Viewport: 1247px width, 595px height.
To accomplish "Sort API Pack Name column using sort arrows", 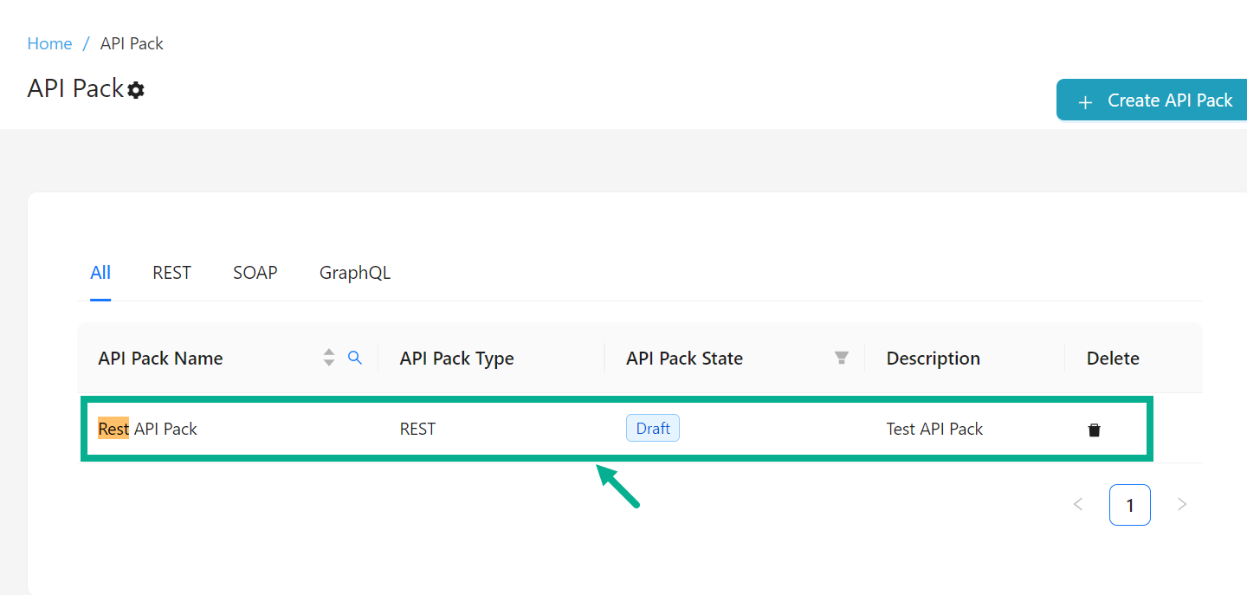I will pyautogui.click(x=328, y=358).
